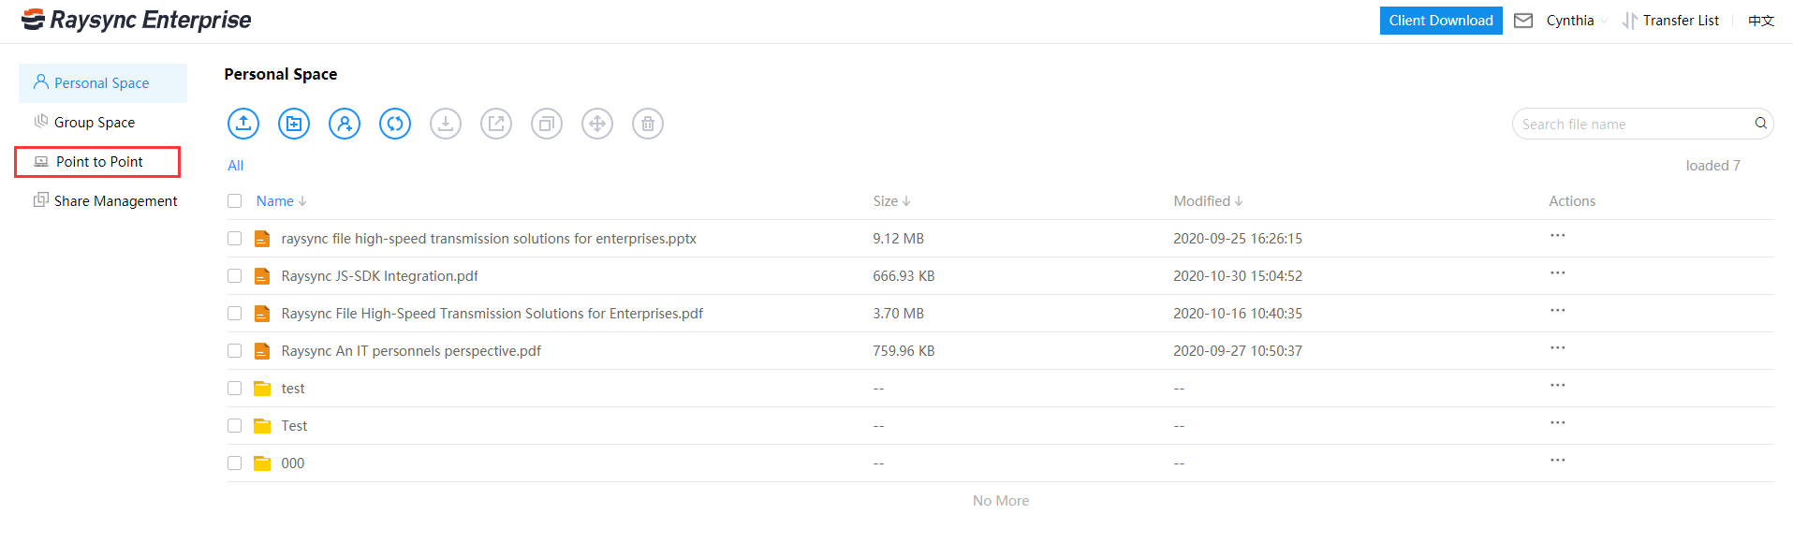The width and height of the screenshot is (1793, 559).
Task: Check the 000 folder checkbox
Action: click(235, 463)
